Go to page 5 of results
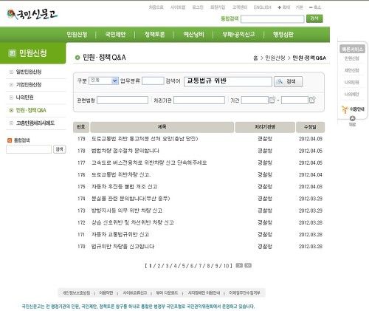The image size is (369, 311). (184, 266)
